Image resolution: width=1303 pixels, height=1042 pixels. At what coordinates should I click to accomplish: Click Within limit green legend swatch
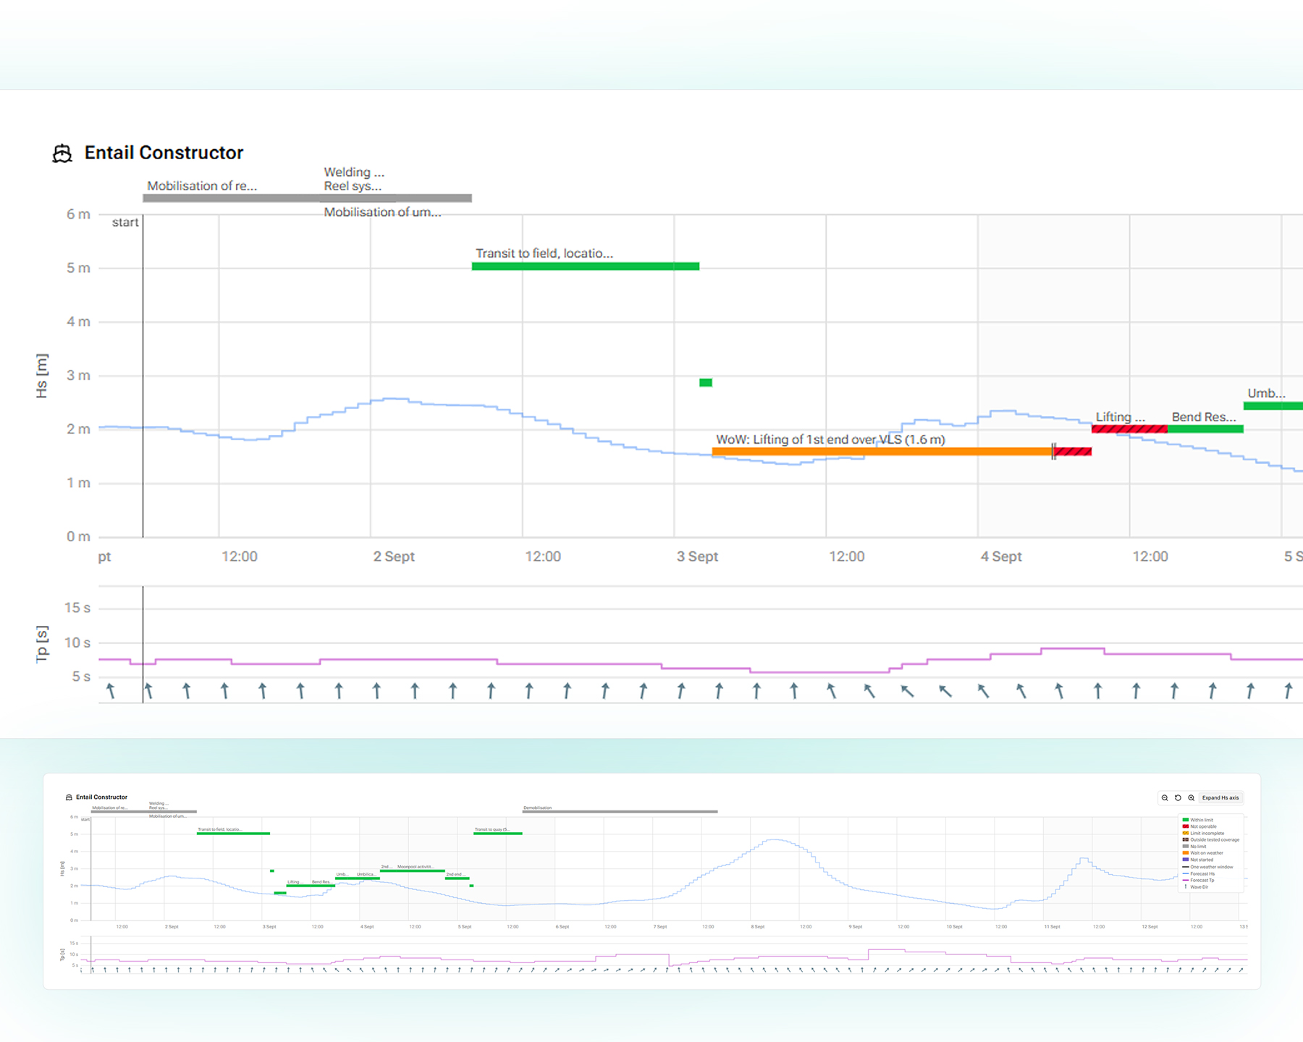1186,820
